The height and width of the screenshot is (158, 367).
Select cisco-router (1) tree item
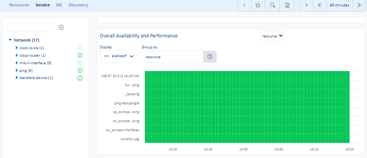33,55
